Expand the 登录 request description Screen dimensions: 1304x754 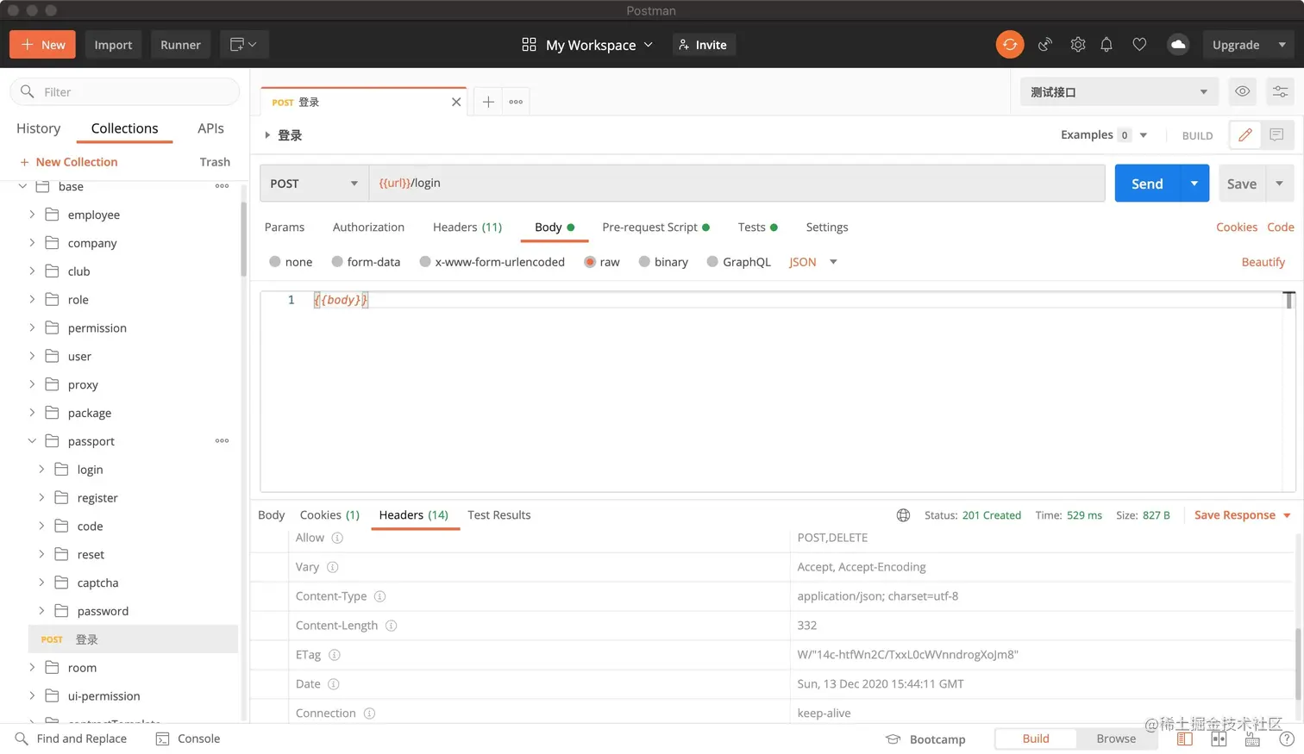267,135
